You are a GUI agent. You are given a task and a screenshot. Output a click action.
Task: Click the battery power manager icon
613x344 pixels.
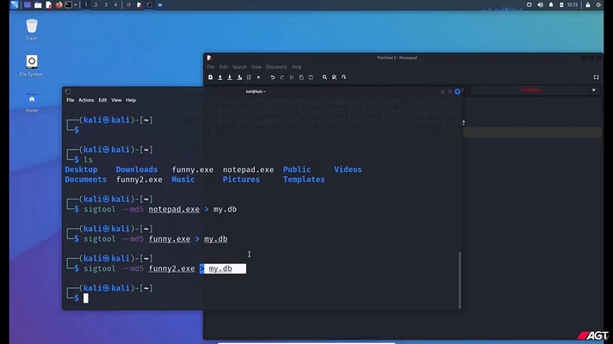tap(561, 4)
